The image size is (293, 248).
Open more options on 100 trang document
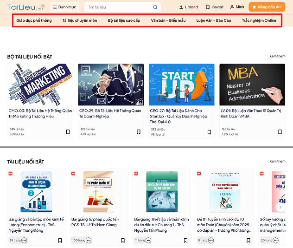tap(89, 240)
